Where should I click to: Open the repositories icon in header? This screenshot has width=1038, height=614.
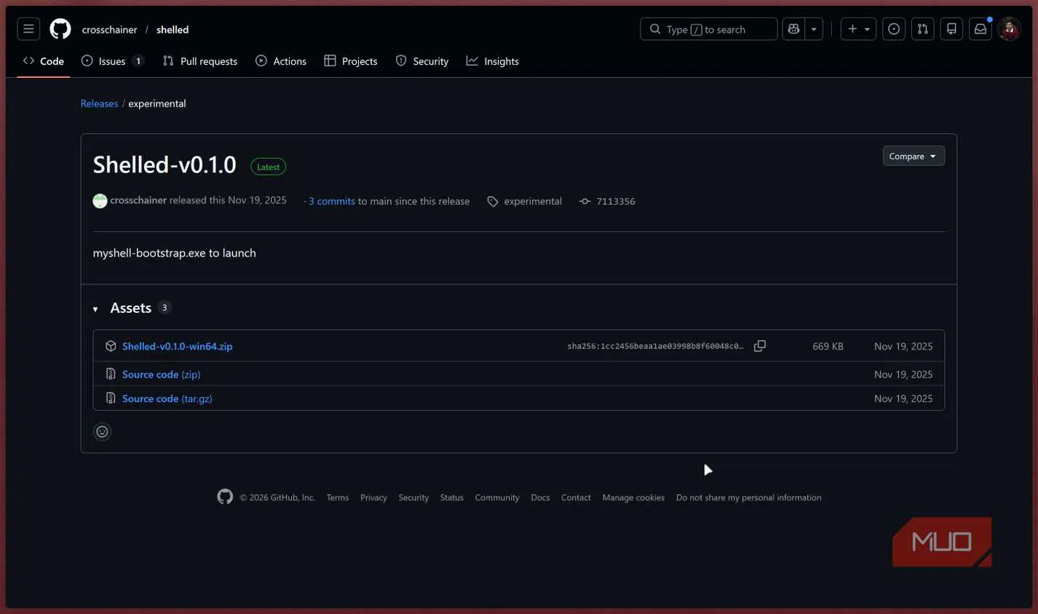tap(951, 29)
